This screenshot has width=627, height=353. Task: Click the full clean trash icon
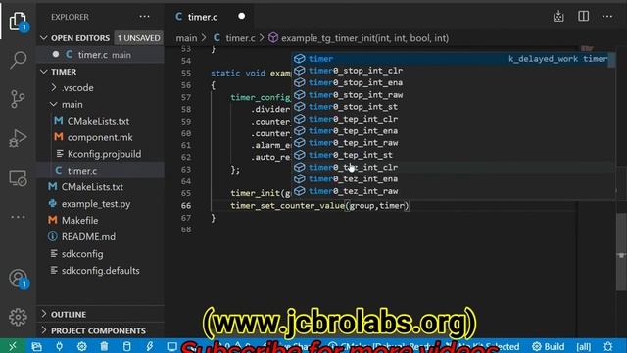coord(105,346)
